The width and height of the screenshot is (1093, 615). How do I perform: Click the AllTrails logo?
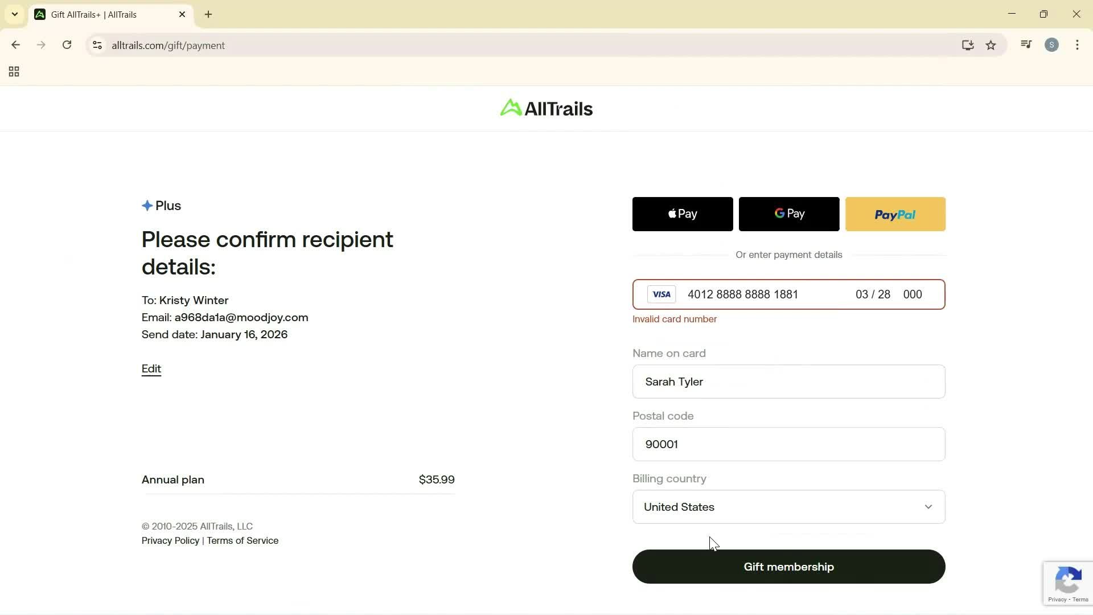pyautogui.click(x=545, y=108)
